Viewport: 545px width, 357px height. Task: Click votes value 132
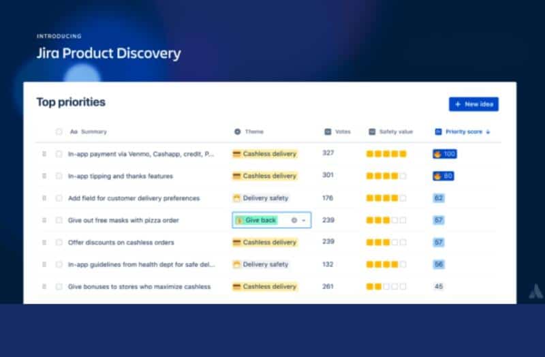[x=328, y=264]
